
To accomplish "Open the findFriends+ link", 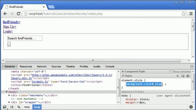I will [12, 22].
